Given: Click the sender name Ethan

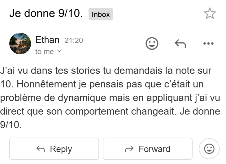Looking at the screenshot, I should [47, 40].
